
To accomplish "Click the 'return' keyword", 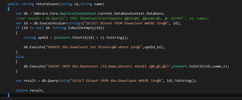I will [x=22, y=90].
